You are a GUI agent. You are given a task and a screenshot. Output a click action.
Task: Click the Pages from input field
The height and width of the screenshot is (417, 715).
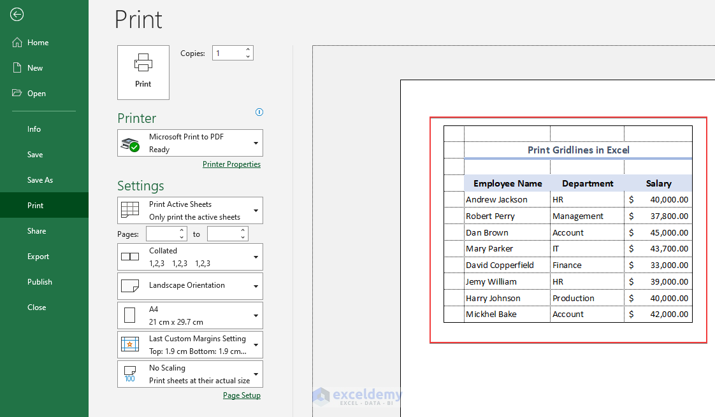click(x=162, y=234)
